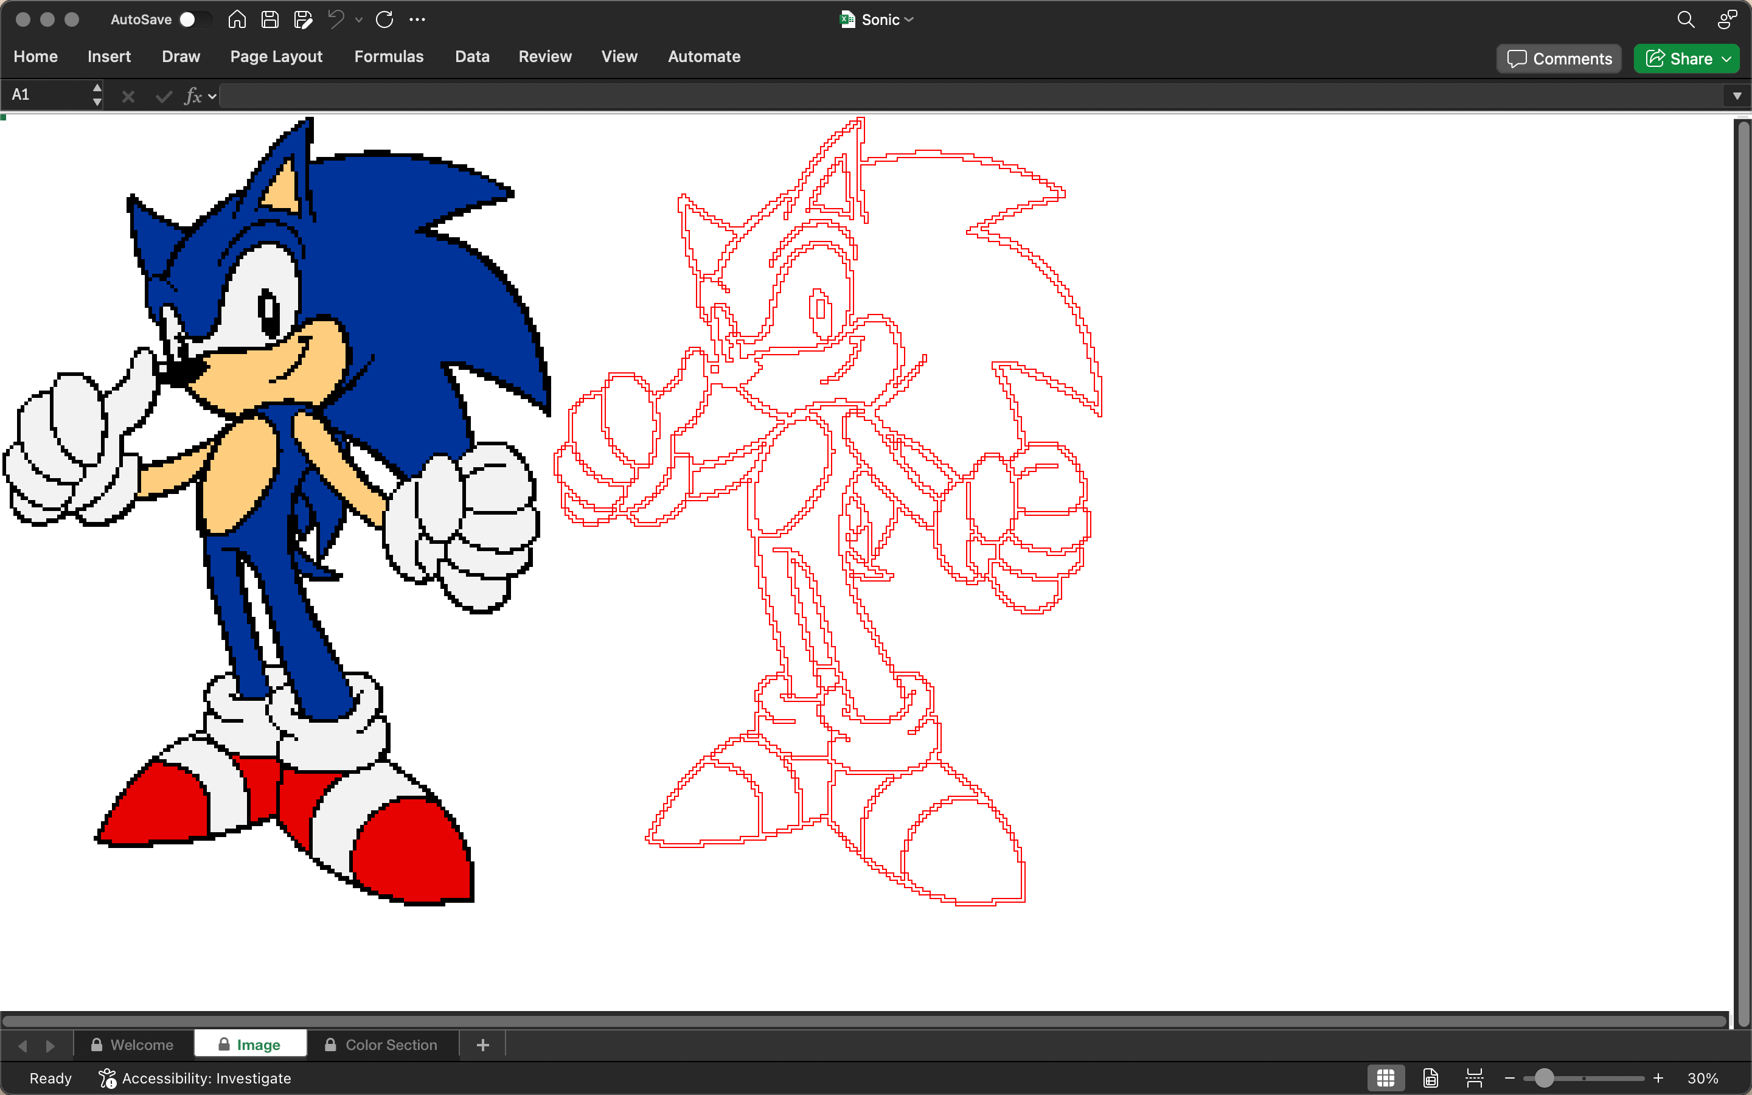Image resolution: width=1752 pixels, height=1095 pixels.
Task: Click inside the formula bar field
Action: click(x=972, y=96)
